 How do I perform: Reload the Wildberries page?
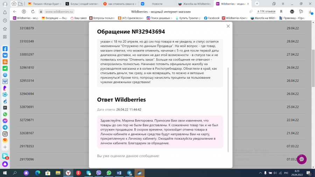[33, 12]
